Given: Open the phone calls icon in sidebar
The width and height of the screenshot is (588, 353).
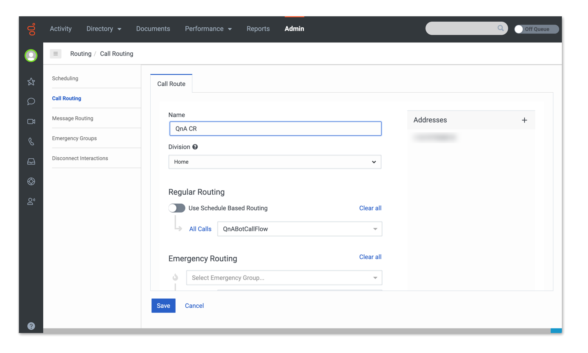Looking at the screenshot, I should point(31,142).
